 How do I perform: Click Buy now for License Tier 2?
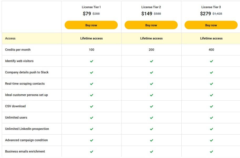(x=151, y=25)
